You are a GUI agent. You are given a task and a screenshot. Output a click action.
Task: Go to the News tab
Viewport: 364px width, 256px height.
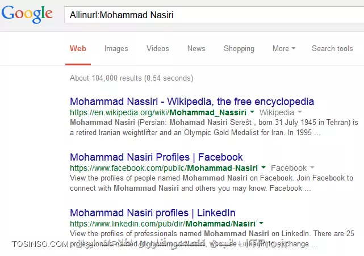click(196, 48)
